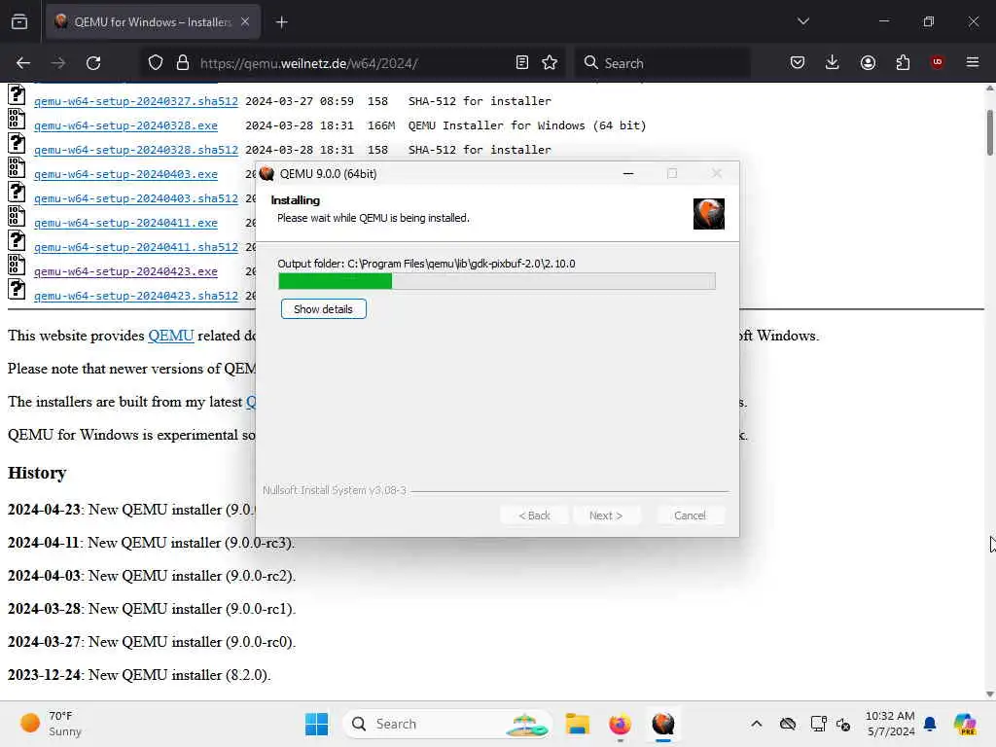Click the Next > button in installer
The image size is (996, 747).
coord(605,516)
